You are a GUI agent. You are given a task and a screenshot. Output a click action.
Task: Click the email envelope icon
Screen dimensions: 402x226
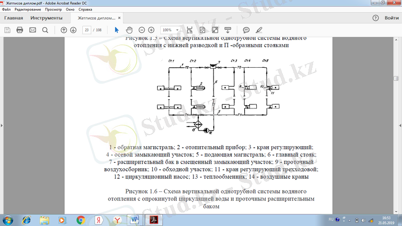(x=33, y=30)
